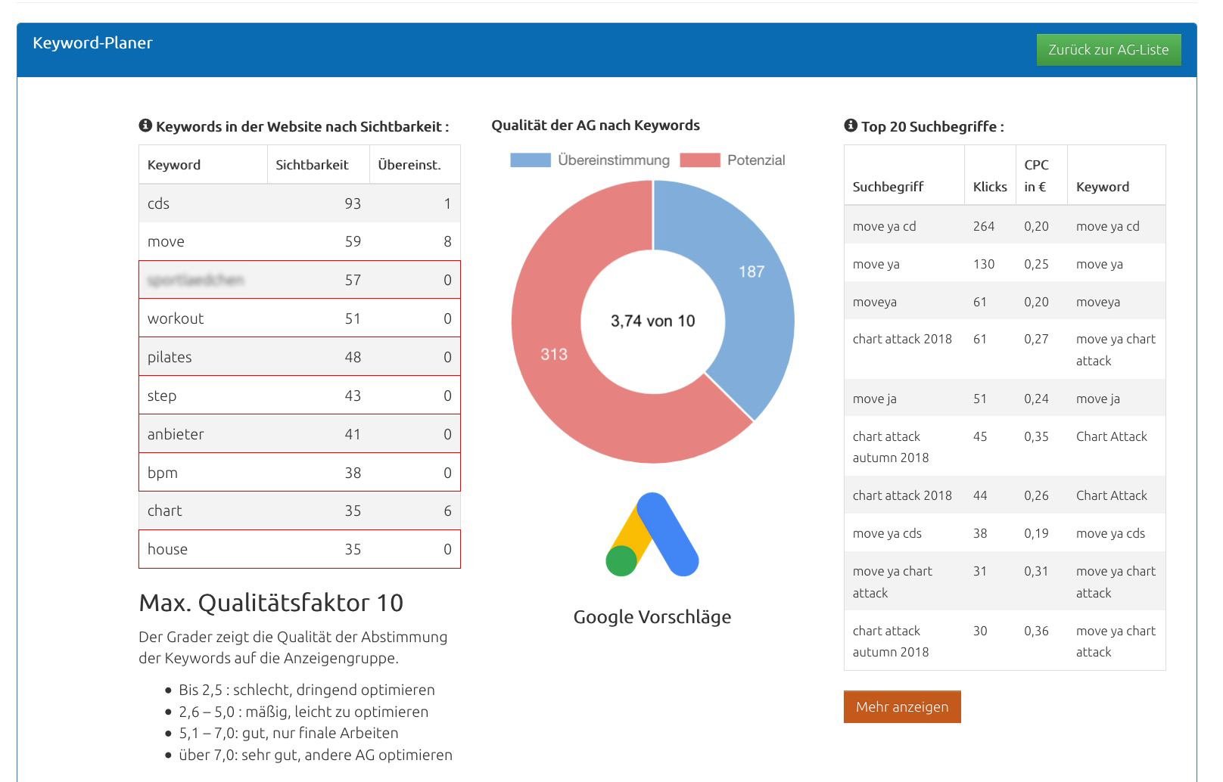Click the 'Bis 2,5 : schlecht' bullet

[307, 690]
